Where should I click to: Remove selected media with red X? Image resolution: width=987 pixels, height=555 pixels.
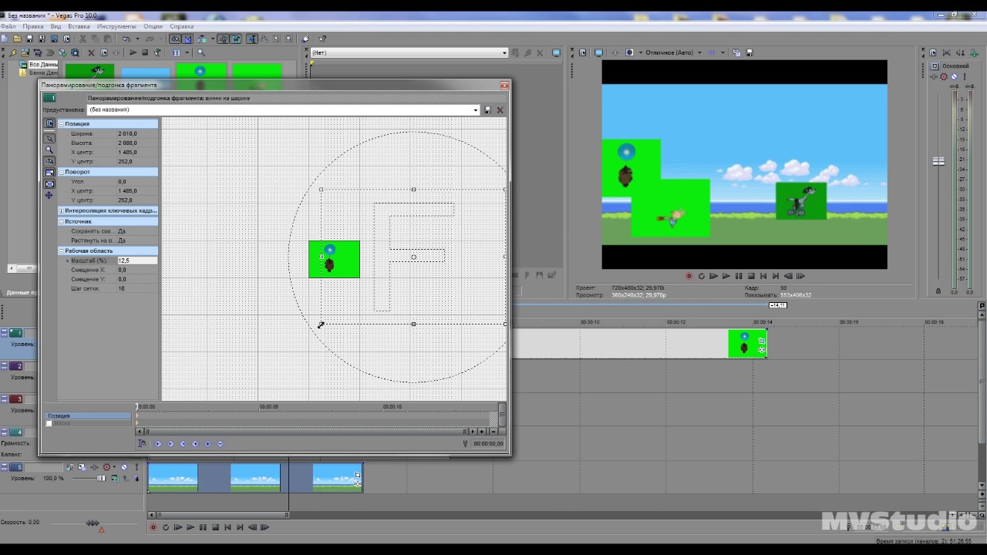(91, 52)
